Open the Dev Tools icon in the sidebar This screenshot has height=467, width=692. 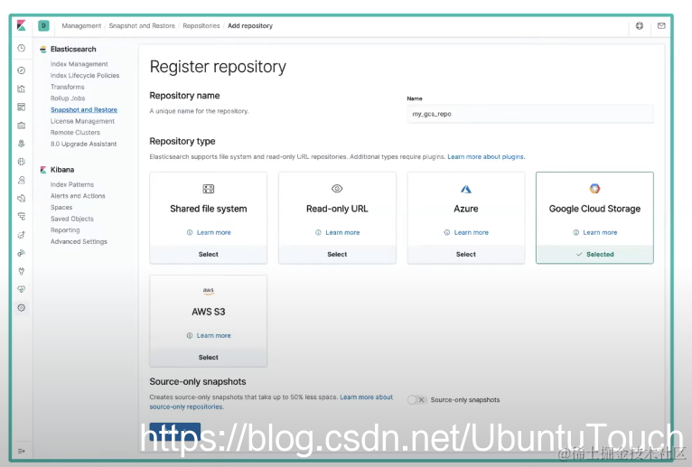click(21, 271)
